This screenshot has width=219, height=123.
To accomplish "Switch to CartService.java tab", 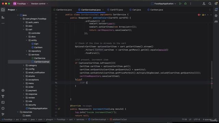I will click(x=63, y=10).
